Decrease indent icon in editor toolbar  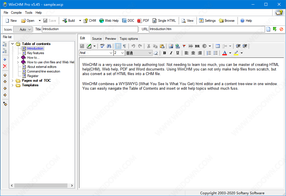click(x=238, y=46)
